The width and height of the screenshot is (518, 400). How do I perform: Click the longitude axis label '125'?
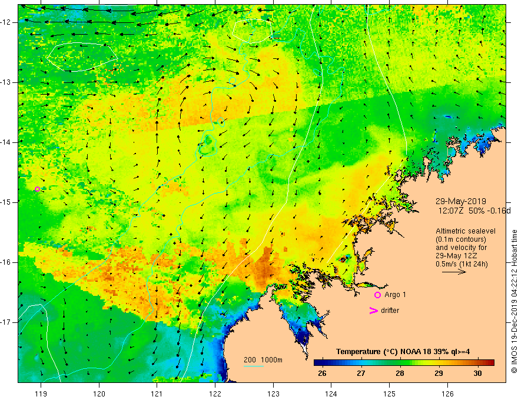click(x=390, y=394)
